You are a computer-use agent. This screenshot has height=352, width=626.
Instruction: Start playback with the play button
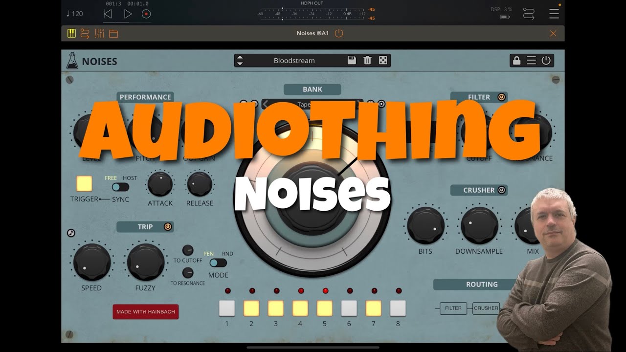128,14
